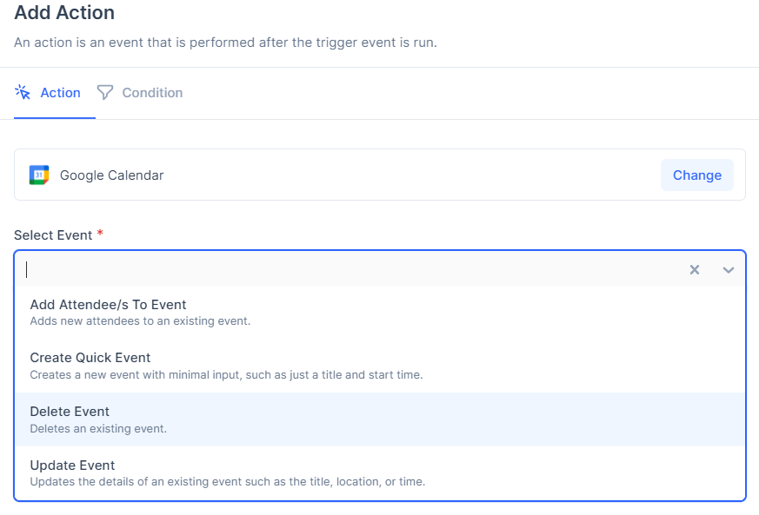Click 'Updates the details of an existing event' description
The width and height of the screenshot is (759, 515).
point(228,482)
